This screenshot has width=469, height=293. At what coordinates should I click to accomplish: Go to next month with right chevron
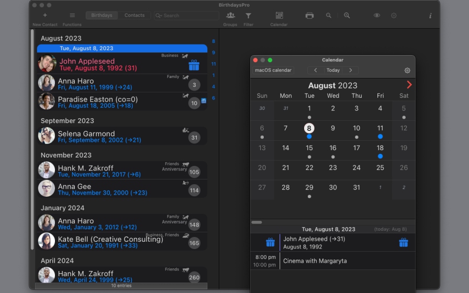[351, 70]
